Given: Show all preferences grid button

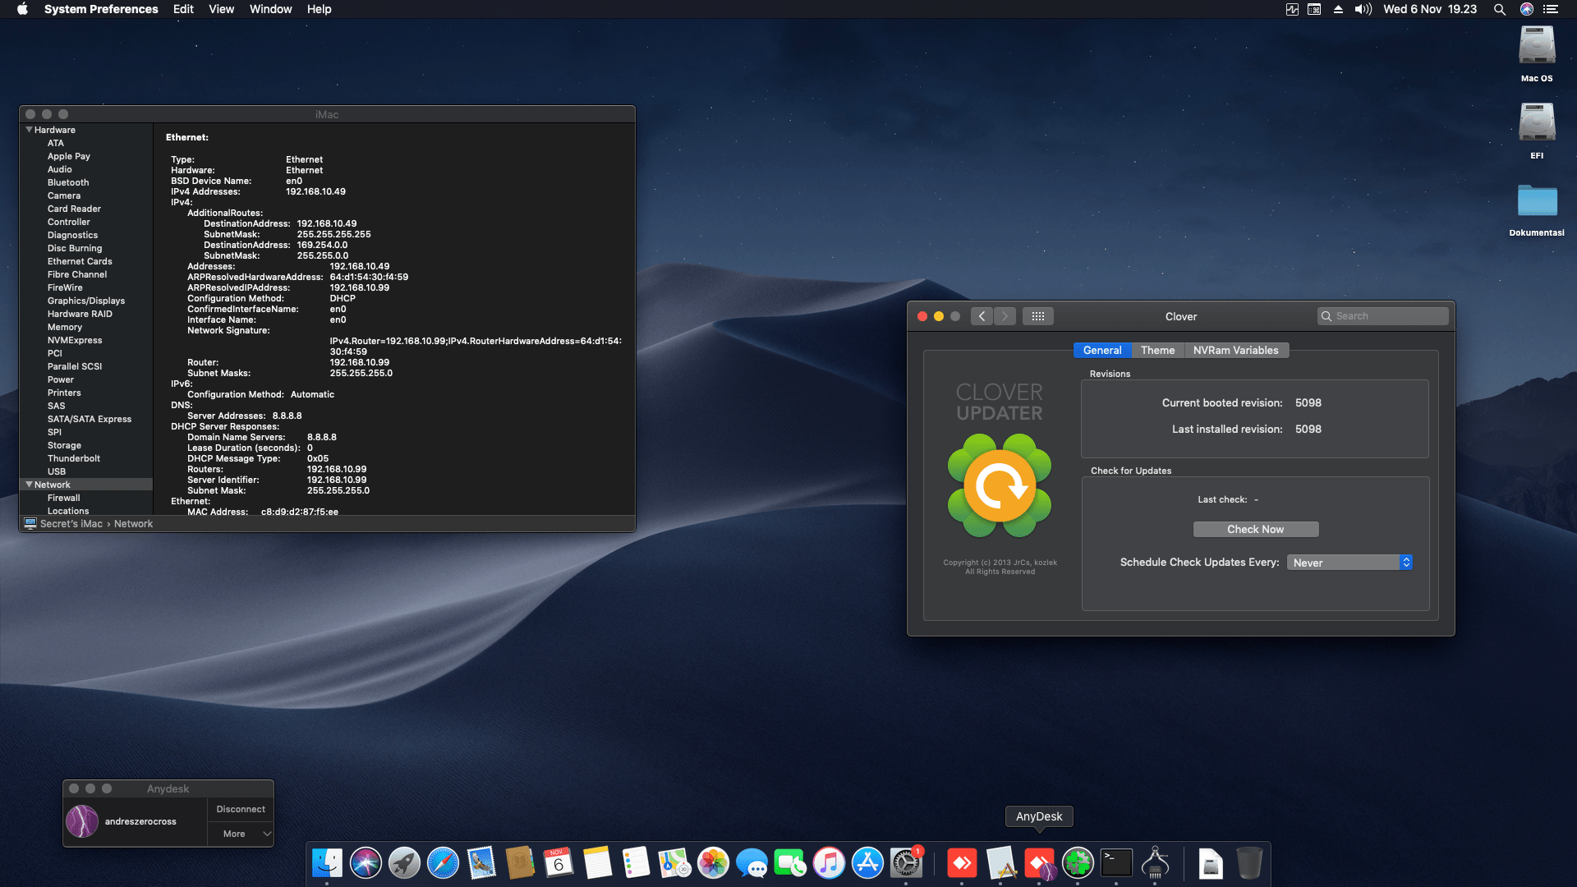Looking at the screenshot, I should (x=1037, y=316).
